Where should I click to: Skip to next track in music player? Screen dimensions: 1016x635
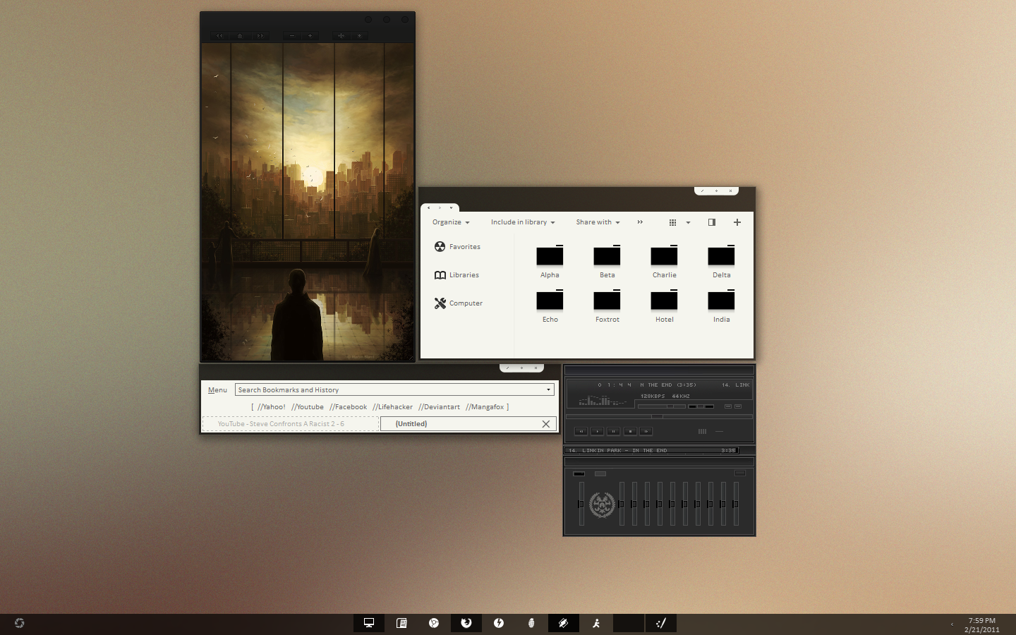[x=646, y=431]
